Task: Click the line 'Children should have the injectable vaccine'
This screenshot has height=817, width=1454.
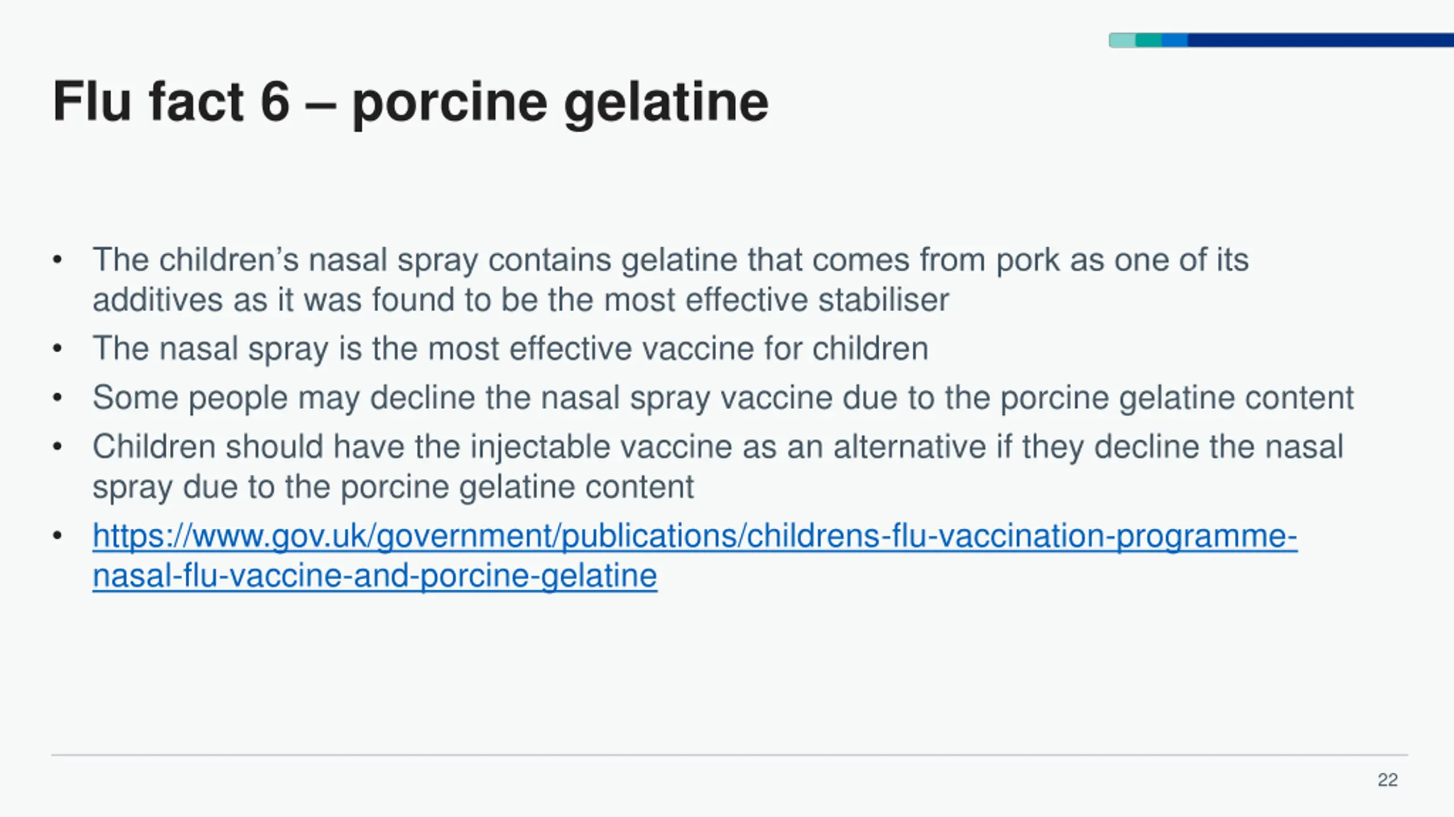Action: tap(718, 447)
